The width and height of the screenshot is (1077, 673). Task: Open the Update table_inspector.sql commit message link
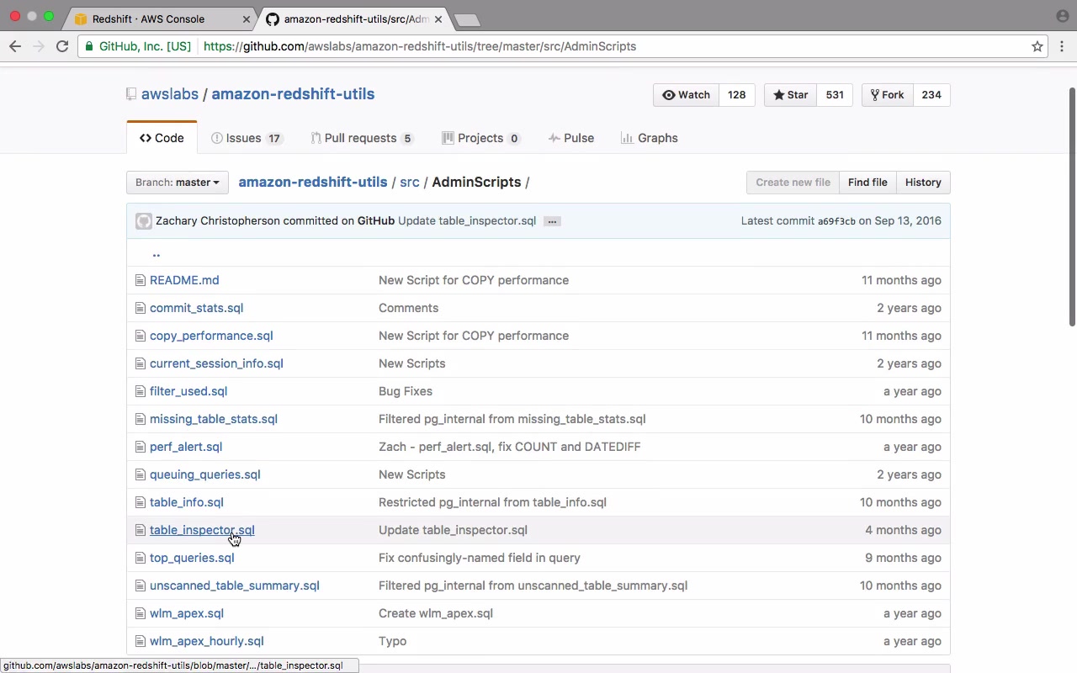click(x=467, y=220)
